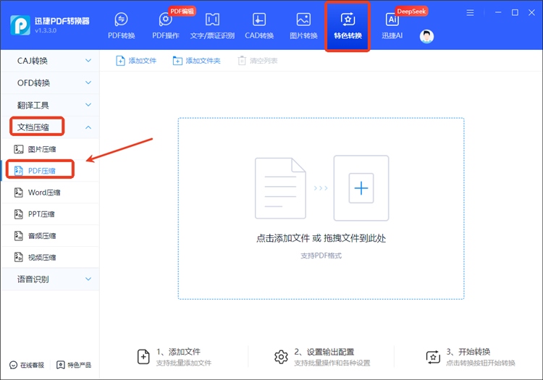Click the user avatar icon
The height and width of the screenshot is (380, 543).
coord(426,36)
